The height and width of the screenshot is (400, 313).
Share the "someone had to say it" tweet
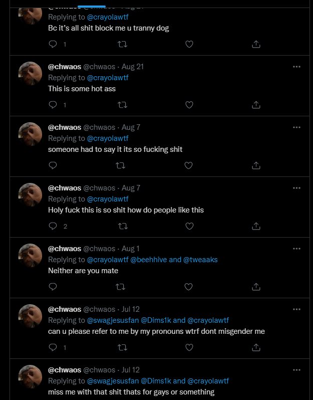point(256,165)
